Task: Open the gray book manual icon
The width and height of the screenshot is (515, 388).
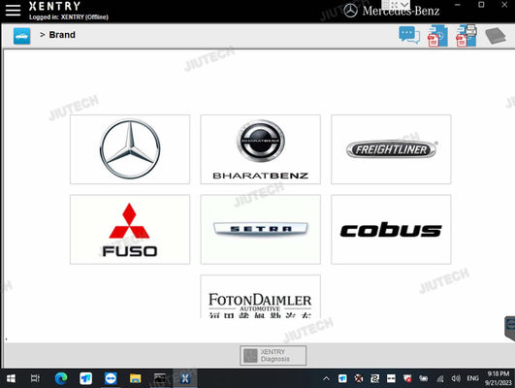Action: tap(496, 36)
